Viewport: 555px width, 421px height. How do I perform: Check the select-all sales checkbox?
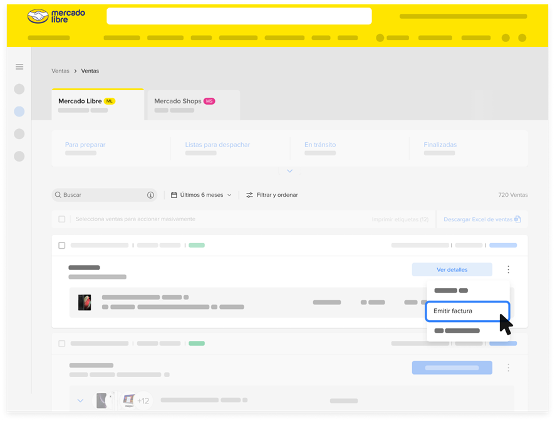tap(61, 219)
